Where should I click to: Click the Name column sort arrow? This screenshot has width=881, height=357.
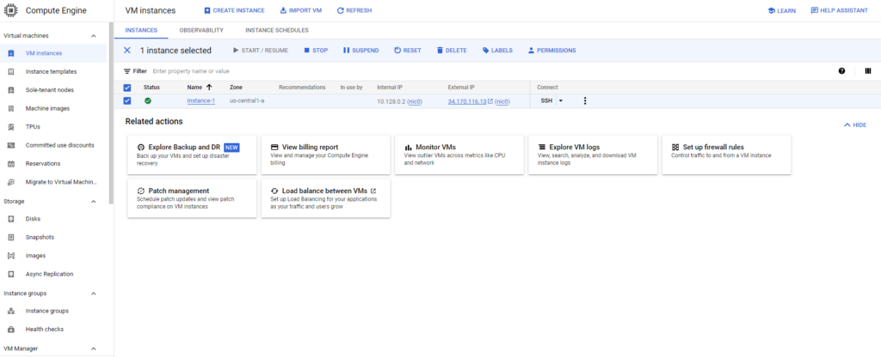[x=210, y=88]
